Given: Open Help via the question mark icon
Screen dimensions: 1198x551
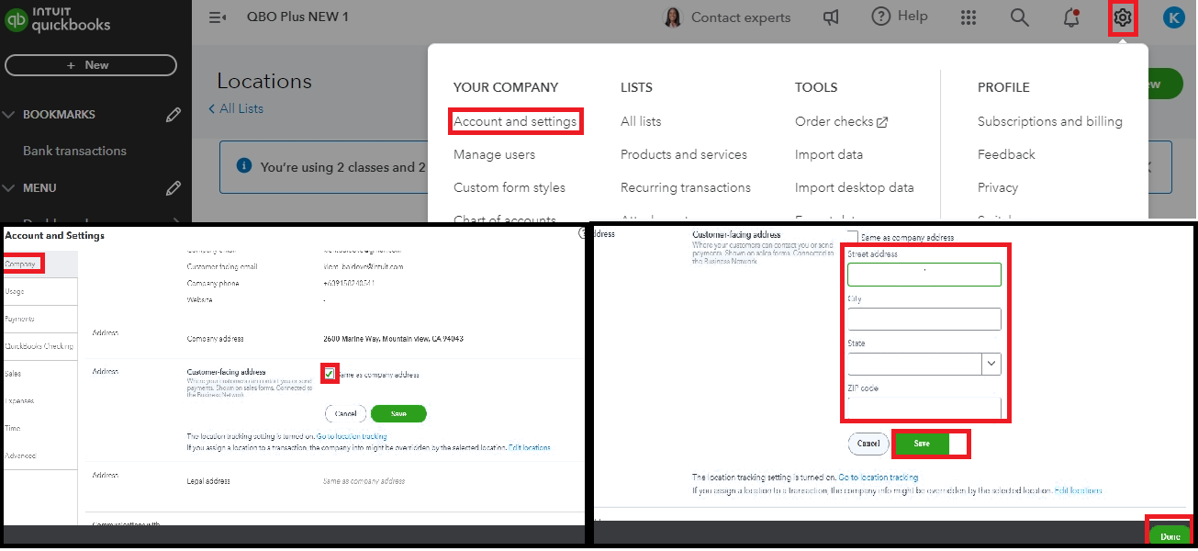Looking at the screenshot, I should click(879, 16).
